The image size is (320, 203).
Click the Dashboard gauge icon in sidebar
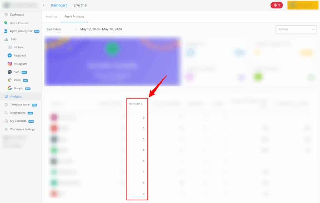6,15
